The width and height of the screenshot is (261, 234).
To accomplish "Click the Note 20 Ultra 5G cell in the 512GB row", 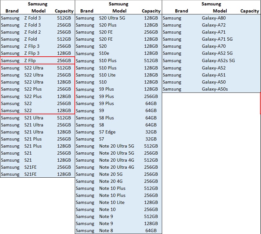I will [x=117, y=146].
